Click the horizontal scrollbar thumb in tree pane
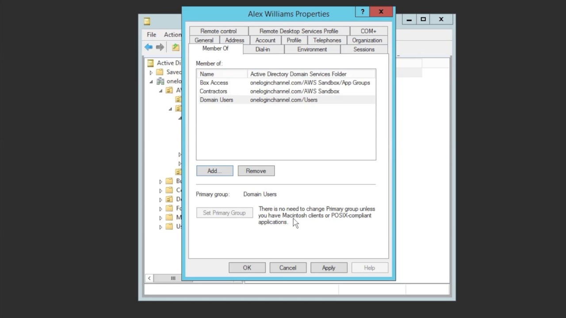 (173, 278)
